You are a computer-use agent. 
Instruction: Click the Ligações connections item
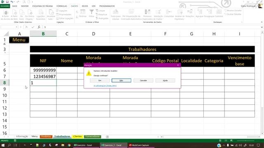62,11
